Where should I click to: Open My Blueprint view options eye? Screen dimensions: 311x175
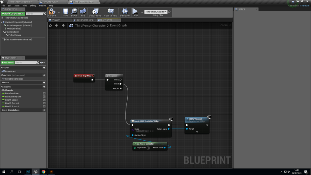click(x=42, y=63)
